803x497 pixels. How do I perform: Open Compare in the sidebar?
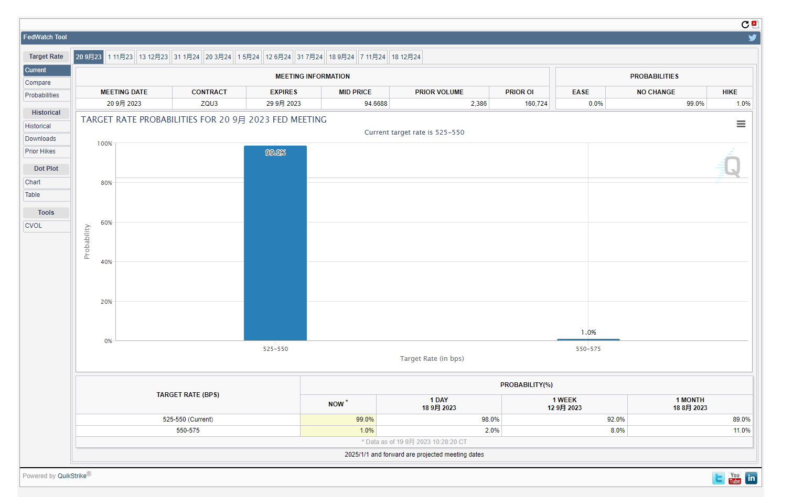pos(47,83)
